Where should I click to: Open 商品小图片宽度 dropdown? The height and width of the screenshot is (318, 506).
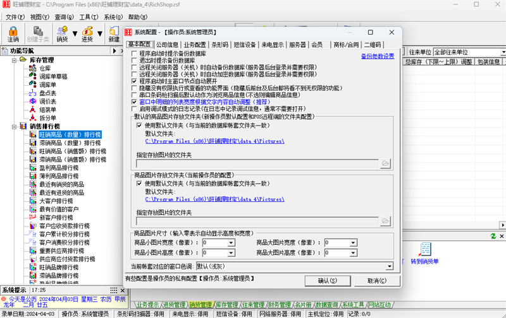(231, 243)
